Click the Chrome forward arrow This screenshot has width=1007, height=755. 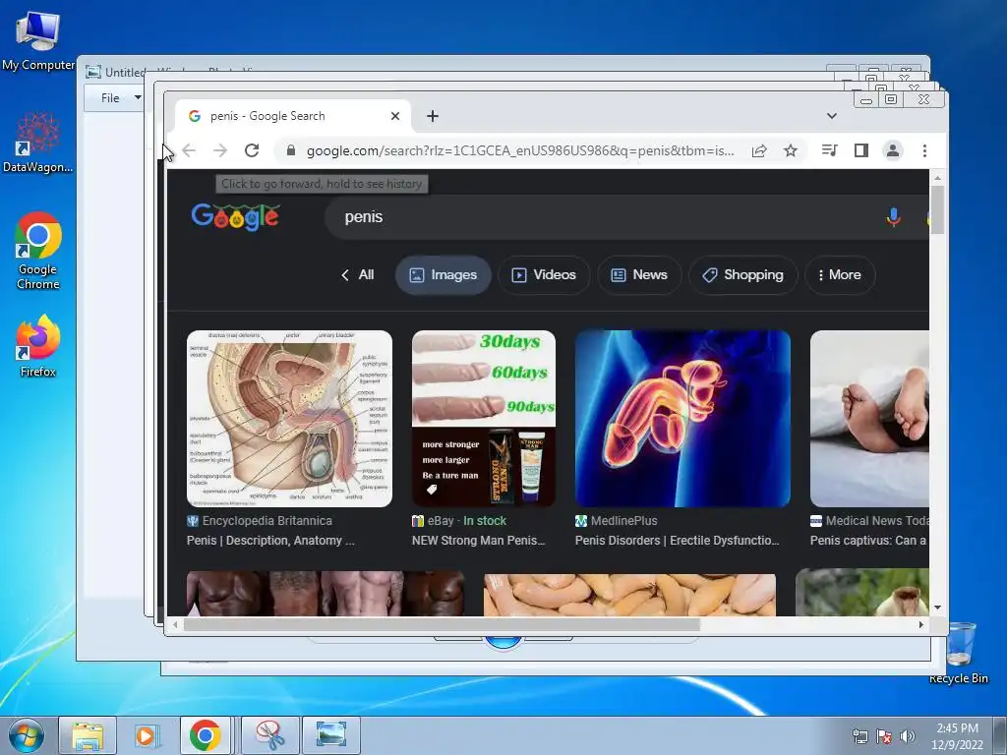pos(220,150)
